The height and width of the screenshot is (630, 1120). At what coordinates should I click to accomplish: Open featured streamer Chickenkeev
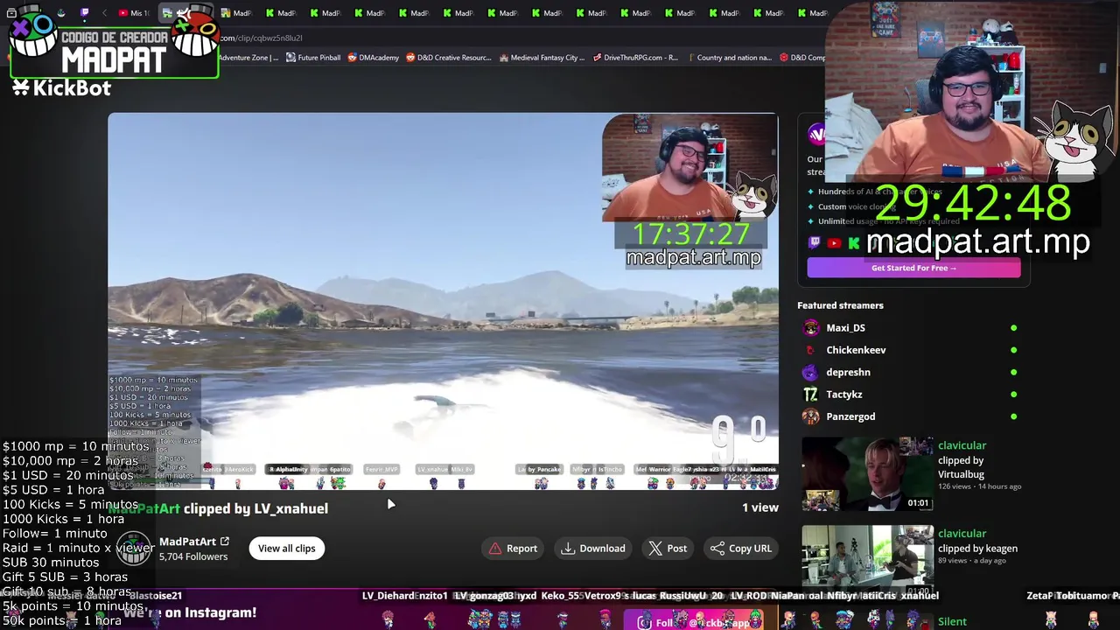pos(856,350)
